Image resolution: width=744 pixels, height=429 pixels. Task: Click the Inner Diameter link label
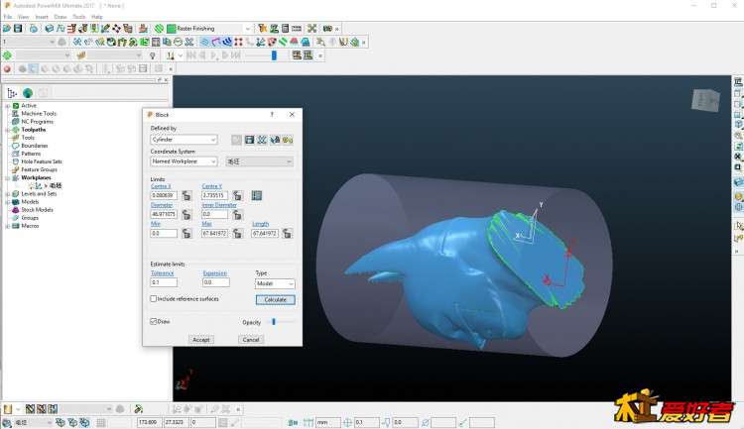(219, 205)
